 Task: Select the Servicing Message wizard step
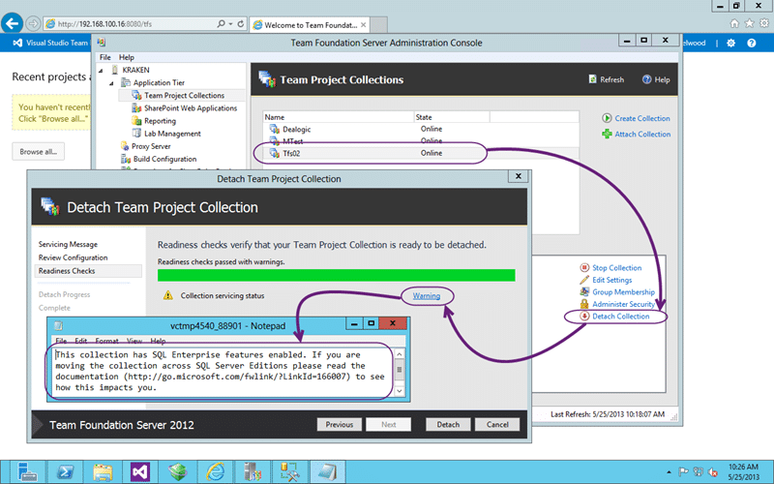68,244
